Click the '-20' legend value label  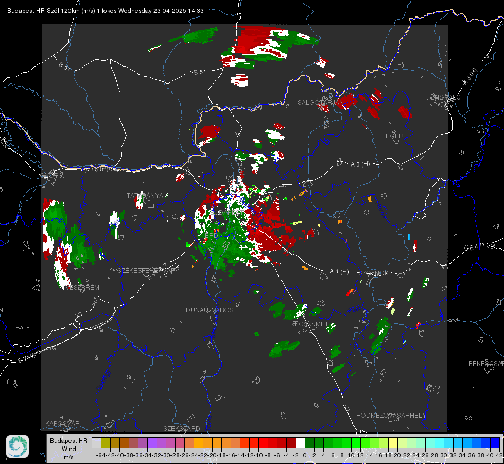tap(212, 455)
